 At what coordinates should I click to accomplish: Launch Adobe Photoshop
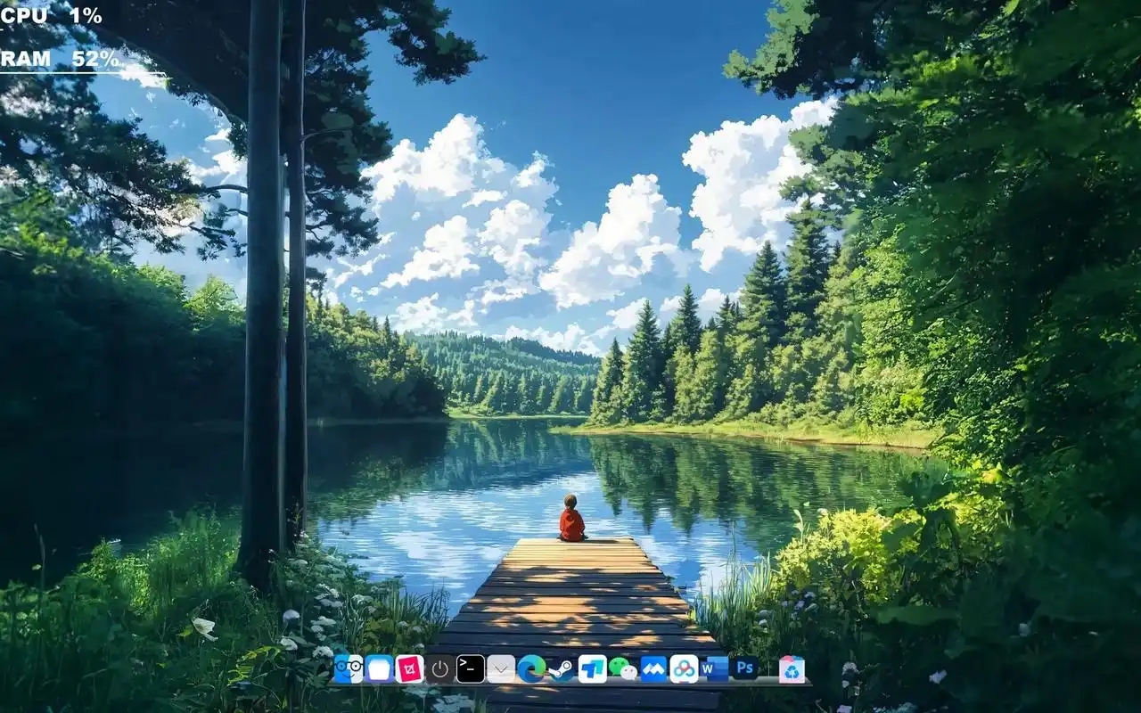tap(745, 668)
